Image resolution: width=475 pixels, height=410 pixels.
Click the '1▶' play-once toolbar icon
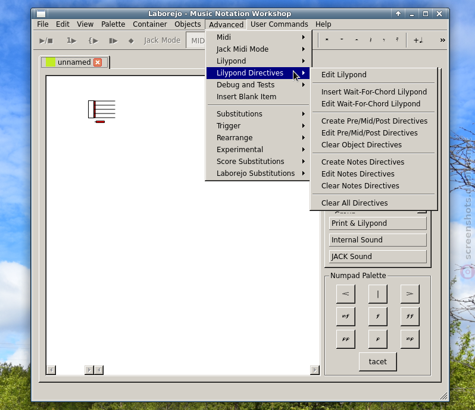pyautogui.click(x=71, y=40)
